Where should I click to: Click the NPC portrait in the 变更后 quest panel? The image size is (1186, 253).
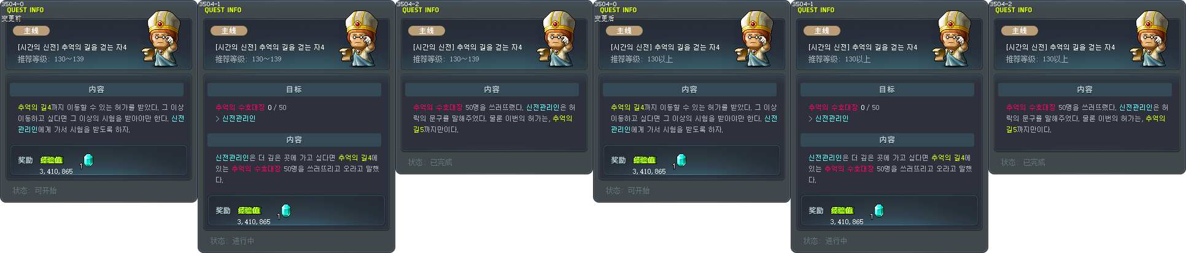pyautogui.click(x=756, y=39)
